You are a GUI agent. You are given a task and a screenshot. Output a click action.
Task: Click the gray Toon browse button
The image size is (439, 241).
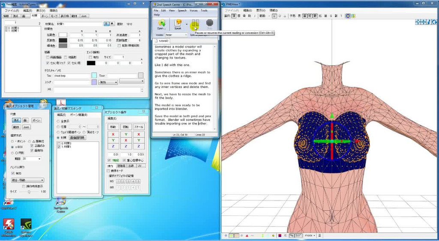(141, 75)
